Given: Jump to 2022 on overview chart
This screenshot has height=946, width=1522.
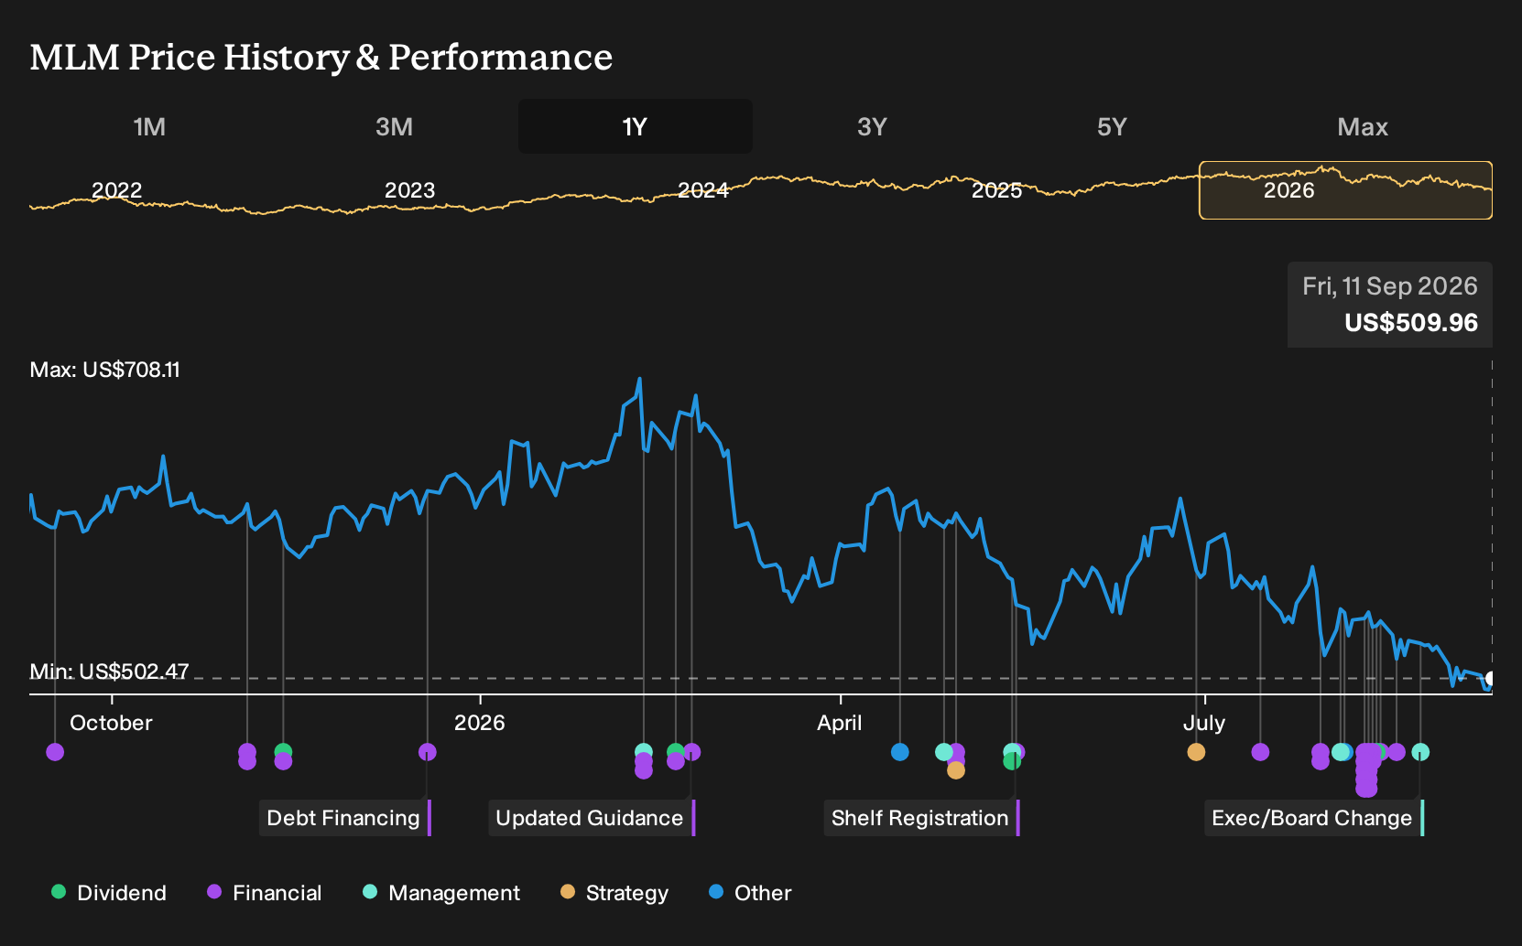Looking at the screenshot, I should 117,190.
